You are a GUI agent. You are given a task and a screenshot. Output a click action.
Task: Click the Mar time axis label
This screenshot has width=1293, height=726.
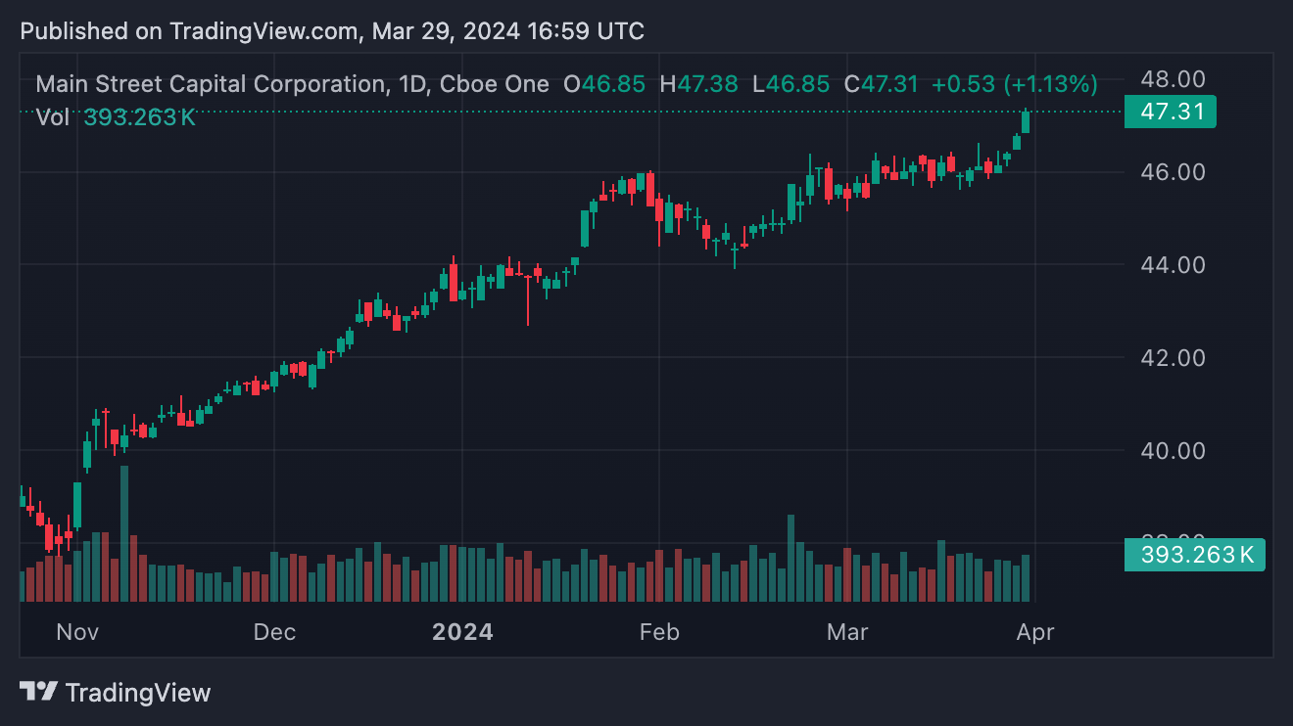847,632
